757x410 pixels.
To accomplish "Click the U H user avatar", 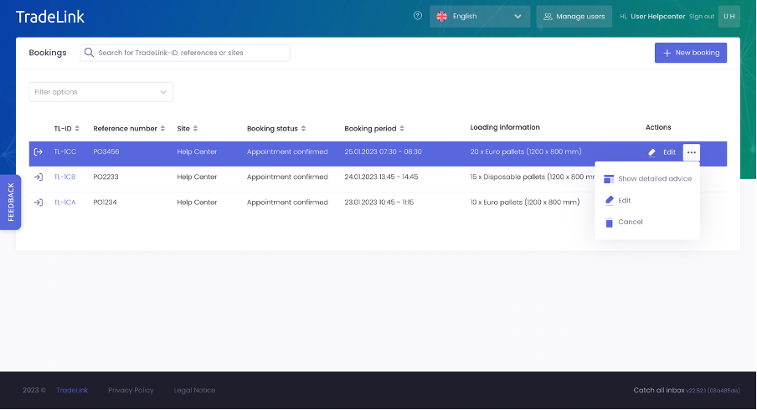I will coord(729,17).
